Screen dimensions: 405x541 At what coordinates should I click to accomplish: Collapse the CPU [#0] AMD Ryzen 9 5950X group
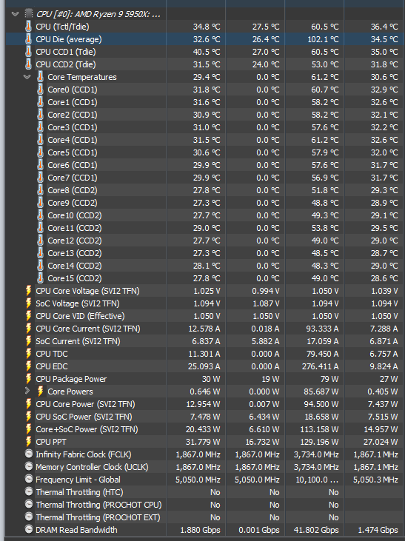tap(15, 14)
